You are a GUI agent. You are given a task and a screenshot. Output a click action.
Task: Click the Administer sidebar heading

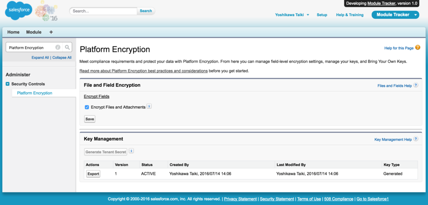(x=18, y=74)
